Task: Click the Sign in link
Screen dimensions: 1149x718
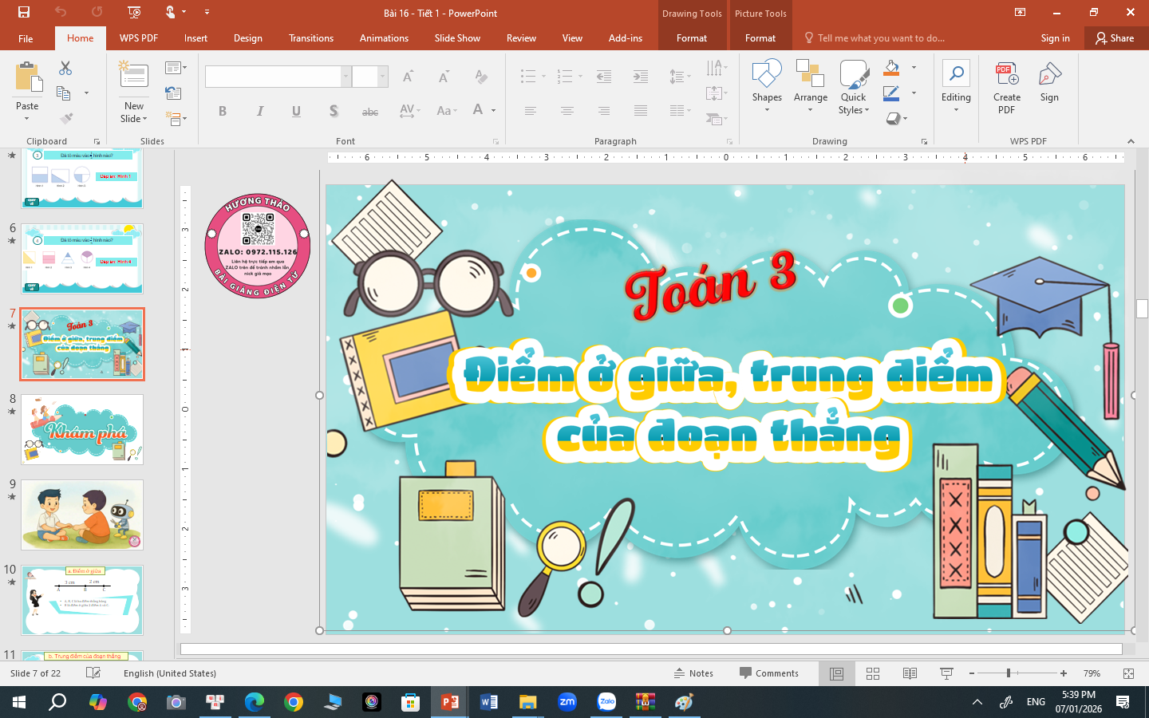Action: [1055, 38]
